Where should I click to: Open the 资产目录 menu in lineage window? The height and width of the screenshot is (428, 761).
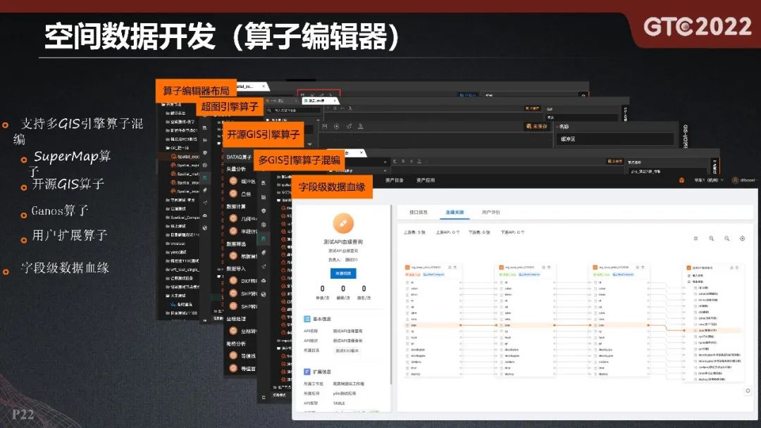click(x=394, y=180)
